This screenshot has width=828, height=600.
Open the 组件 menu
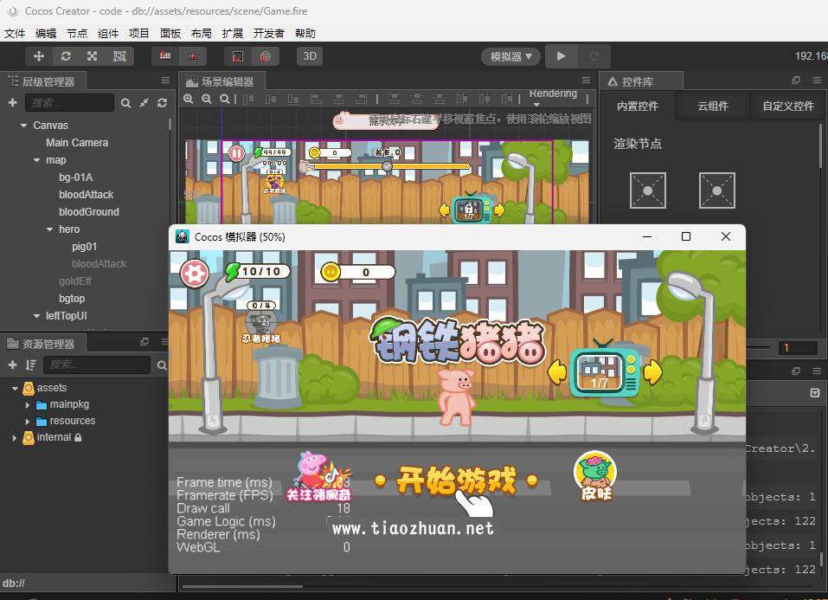click(x=108, y=33)
